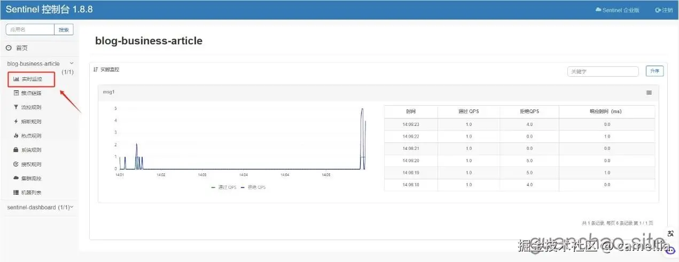Expand sentinel-dashboard (1/1) app in sidebar
Image resolution: width=679 pixels, height=262 pixels.
click(x=40, y=207)
